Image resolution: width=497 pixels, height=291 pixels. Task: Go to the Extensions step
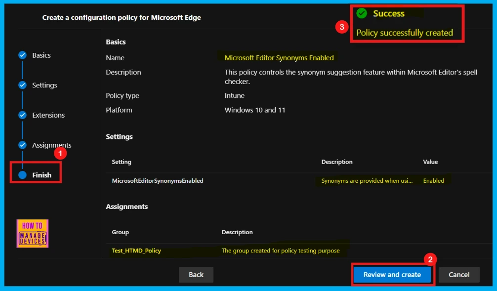point(48,115)
